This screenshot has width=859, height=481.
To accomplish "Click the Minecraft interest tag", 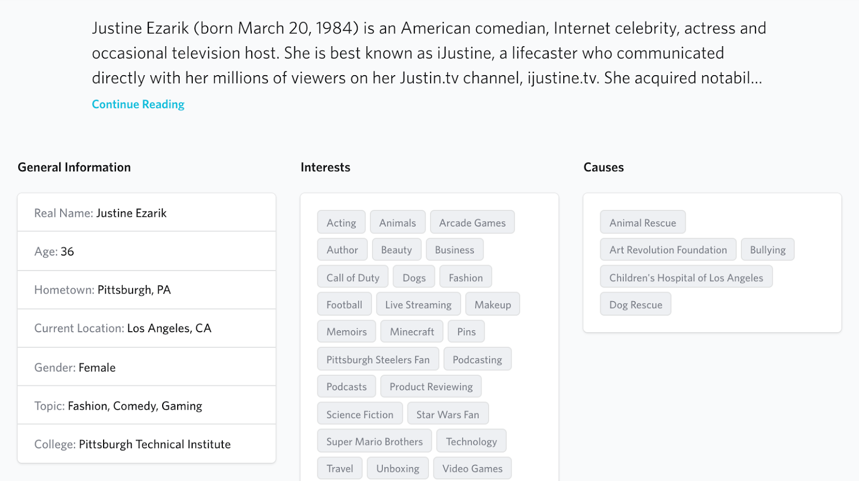I will pyautogui.click(x=412, y=332).
